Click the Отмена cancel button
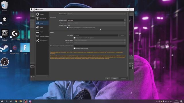Screen dimensions: 184x103 click(114, 78)
